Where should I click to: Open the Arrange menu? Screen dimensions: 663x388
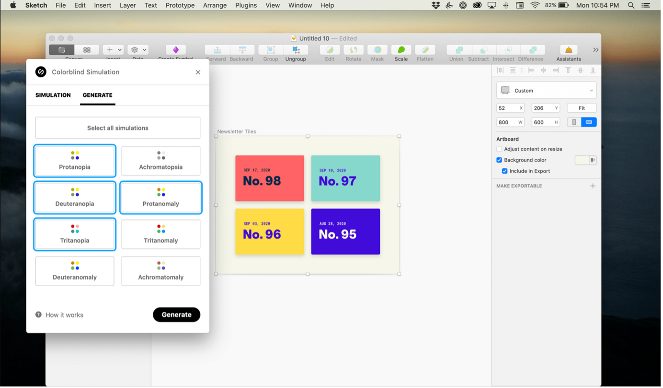[x=216, y=5]
